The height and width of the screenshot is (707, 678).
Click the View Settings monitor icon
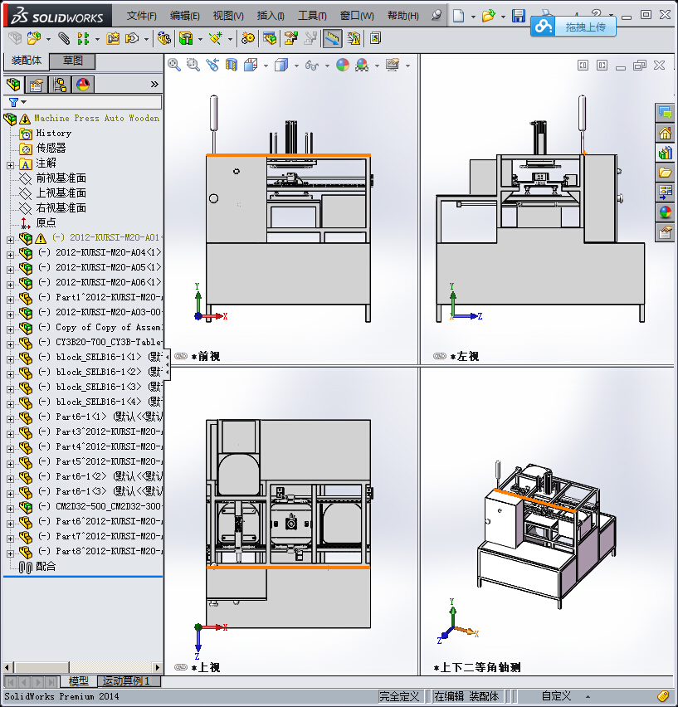393,66
